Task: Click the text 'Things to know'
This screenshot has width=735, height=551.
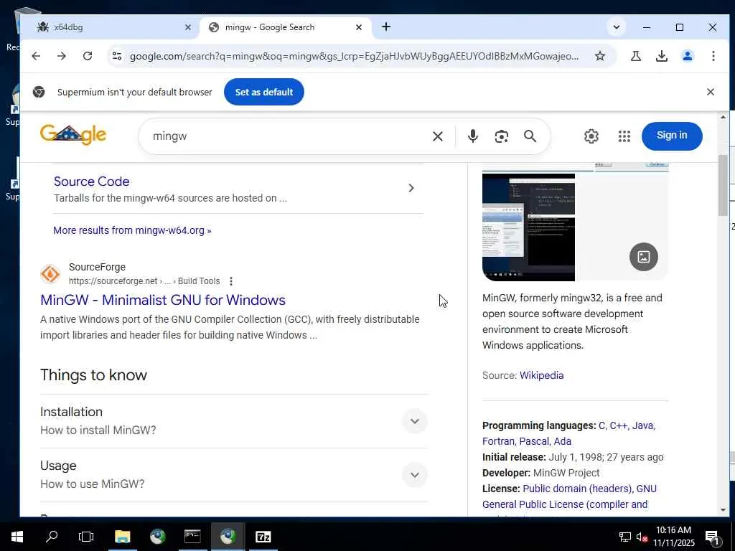Action: pyautogui.click(x=94, y=375)
